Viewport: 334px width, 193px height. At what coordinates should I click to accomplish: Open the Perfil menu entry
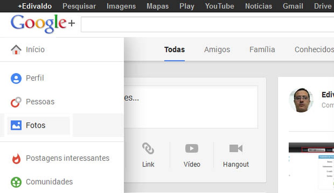coord(35,78)
